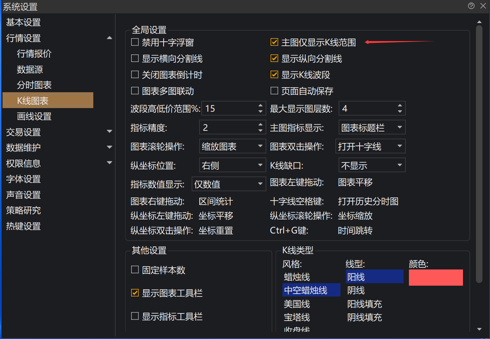Image resolution: width=490 pixels, height=339 pixels.
Task: Click the help question mark icon
Action: point(471,6)
